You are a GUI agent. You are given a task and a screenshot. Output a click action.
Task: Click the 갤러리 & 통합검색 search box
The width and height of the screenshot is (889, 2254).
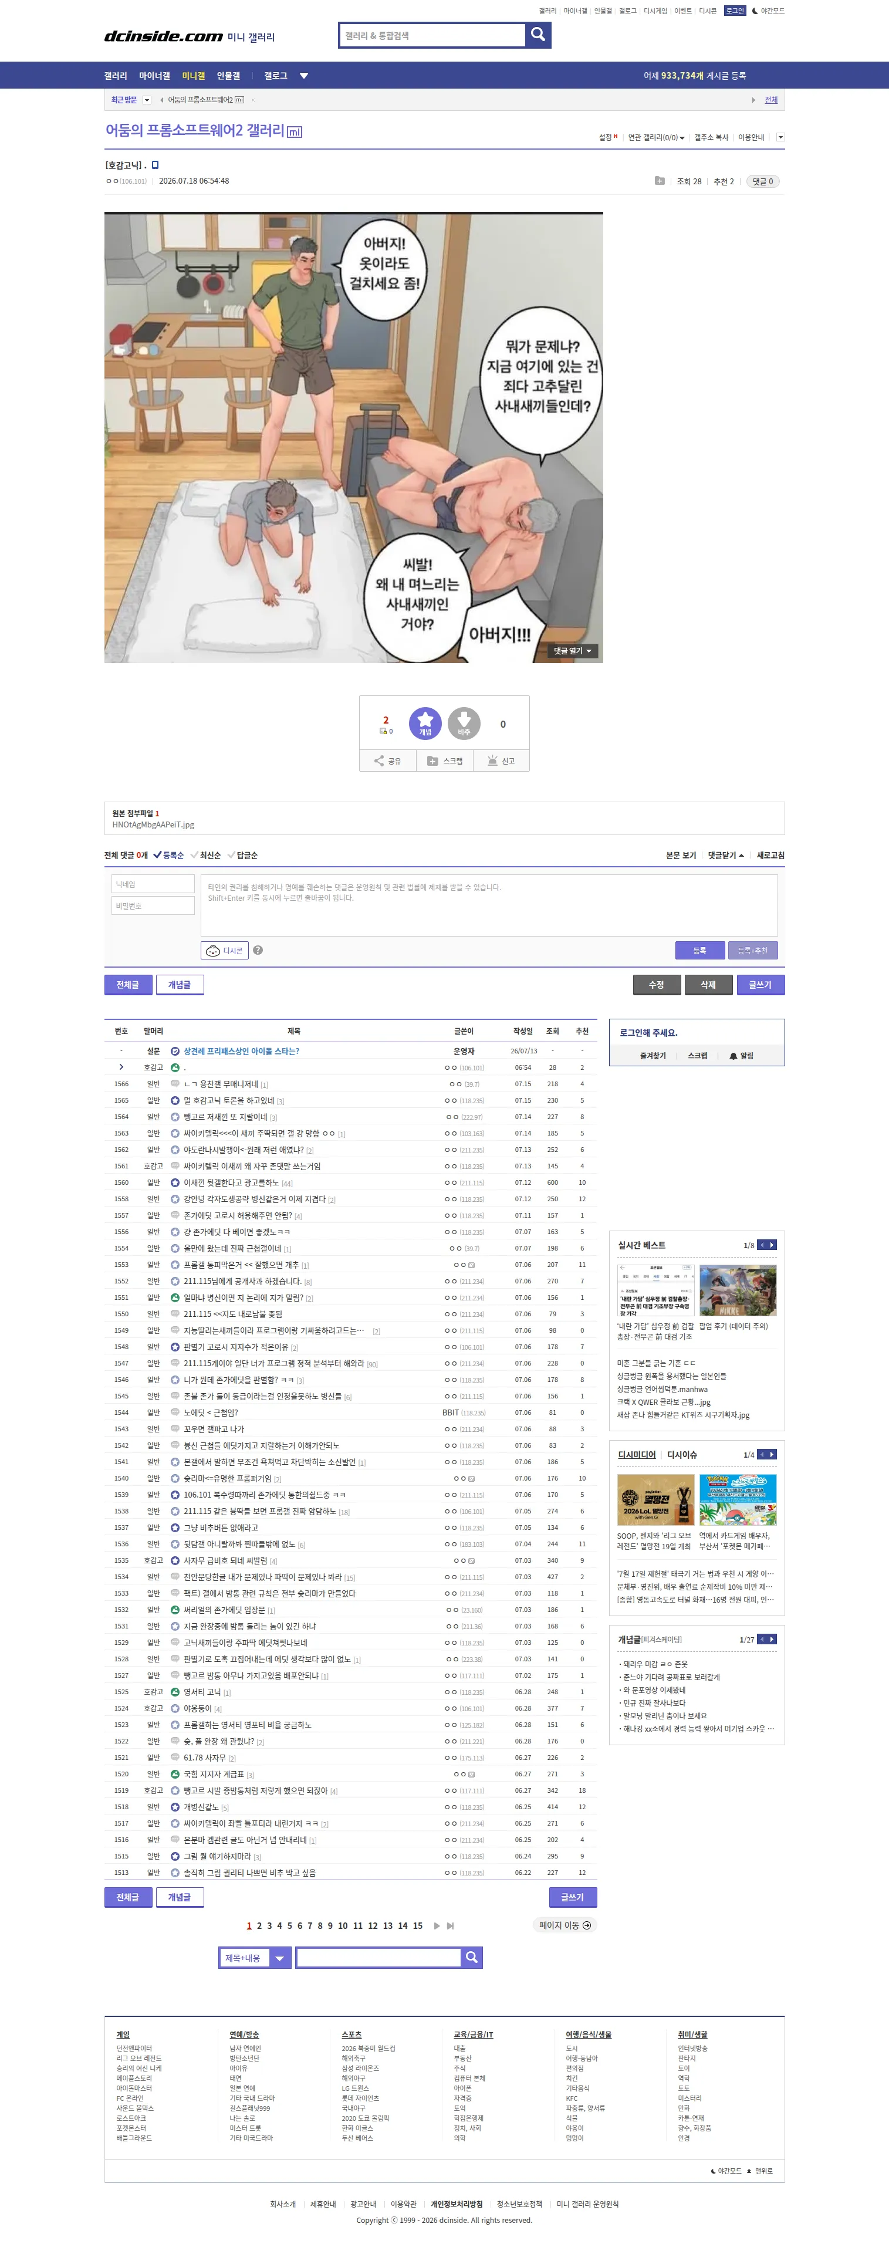pyautogui.click(x=432, y=35)
